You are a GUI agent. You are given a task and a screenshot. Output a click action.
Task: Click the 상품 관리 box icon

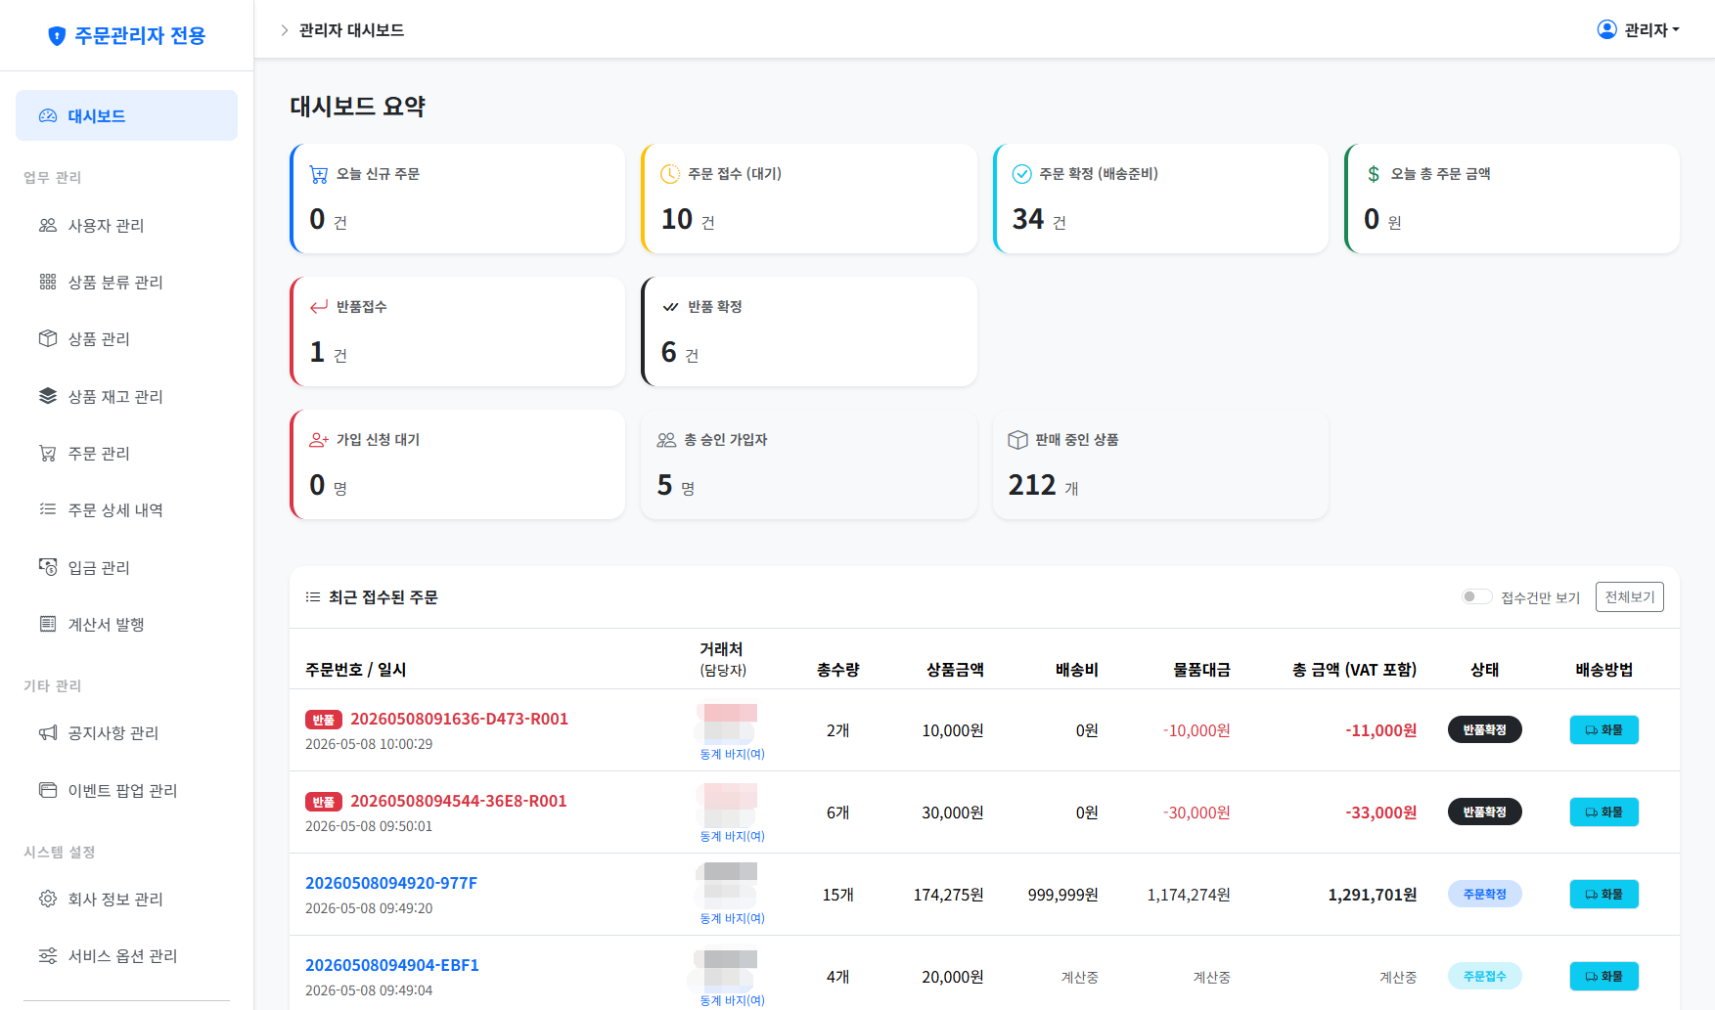click(x=48, y=338)
